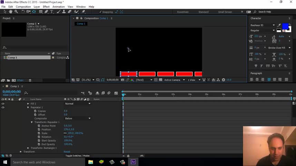The image size is (296, 166).
Task: Delete selected project item with trash icon
Action: pyautogui.click(x=30, y=80)
